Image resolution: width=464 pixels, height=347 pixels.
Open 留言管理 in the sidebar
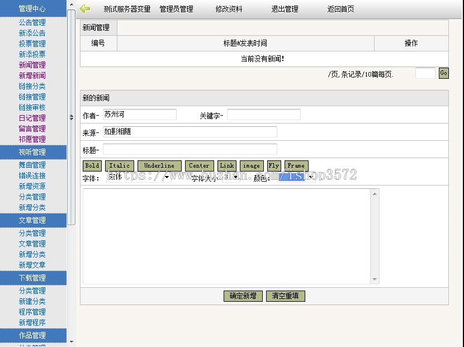coord(32,129)
